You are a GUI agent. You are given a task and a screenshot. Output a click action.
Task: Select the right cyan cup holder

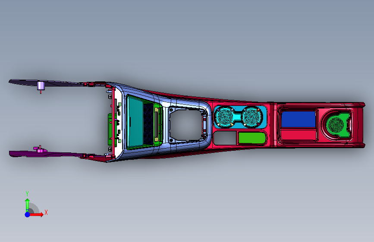[x=252, y=117]
